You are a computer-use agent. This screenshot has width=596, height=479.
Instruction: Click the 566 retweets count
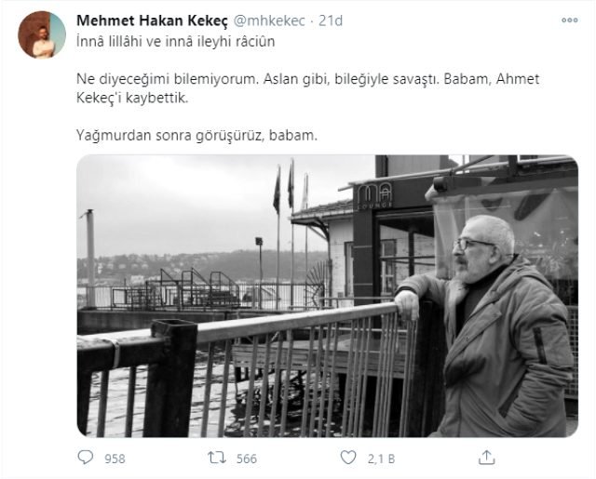tap(247, 459)
